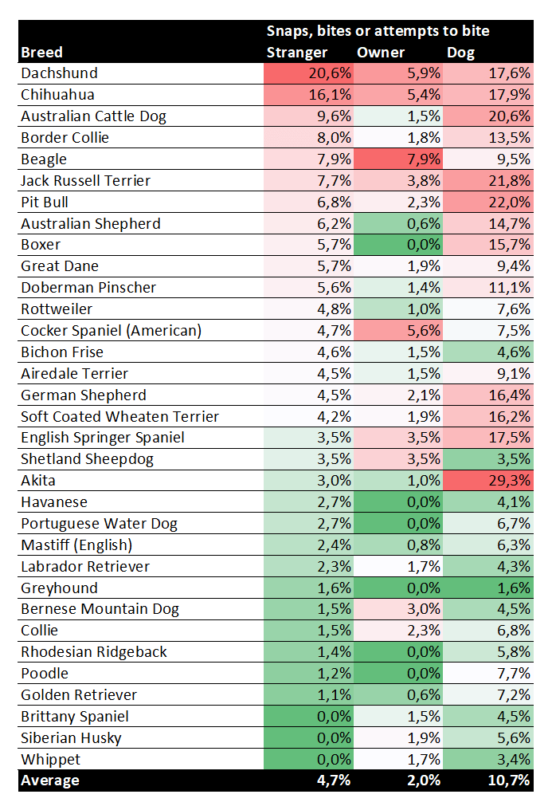The height and width of the screenshot is (810, 552).
Task: Select Dachshund's dark red Stranger cell 20,6%
Action: coord(309,73)
